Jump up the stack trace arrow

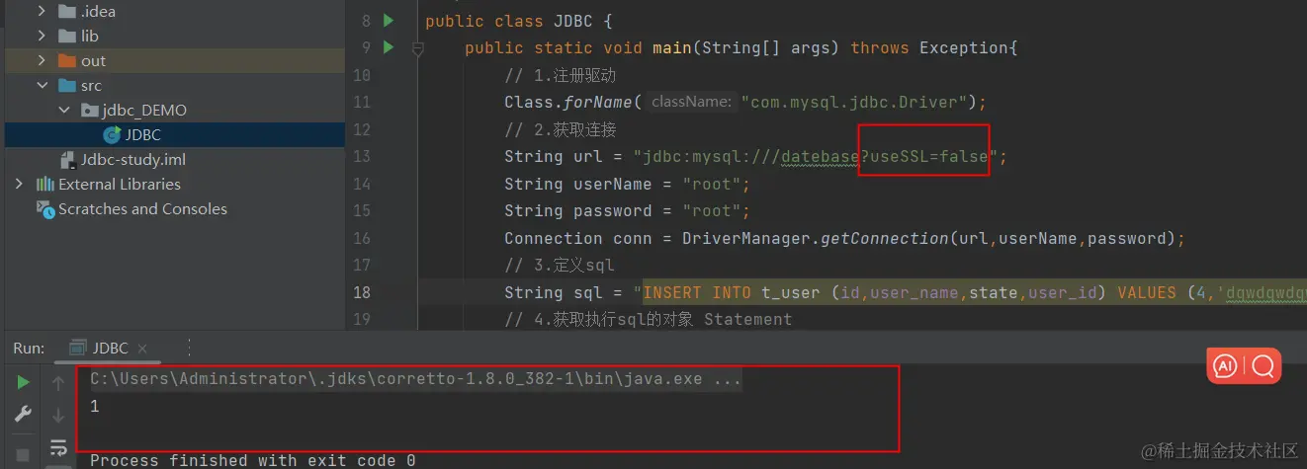57,382
